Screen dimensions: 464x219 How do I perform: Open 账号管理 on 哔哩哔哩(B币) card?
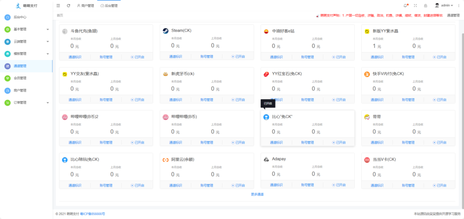pyautogui.click(x=207, y=143)
